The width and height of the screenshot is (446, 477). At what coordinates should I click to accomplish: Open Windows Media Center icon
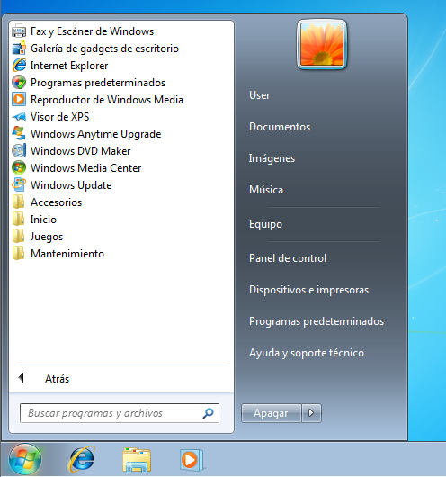point(19,168)
